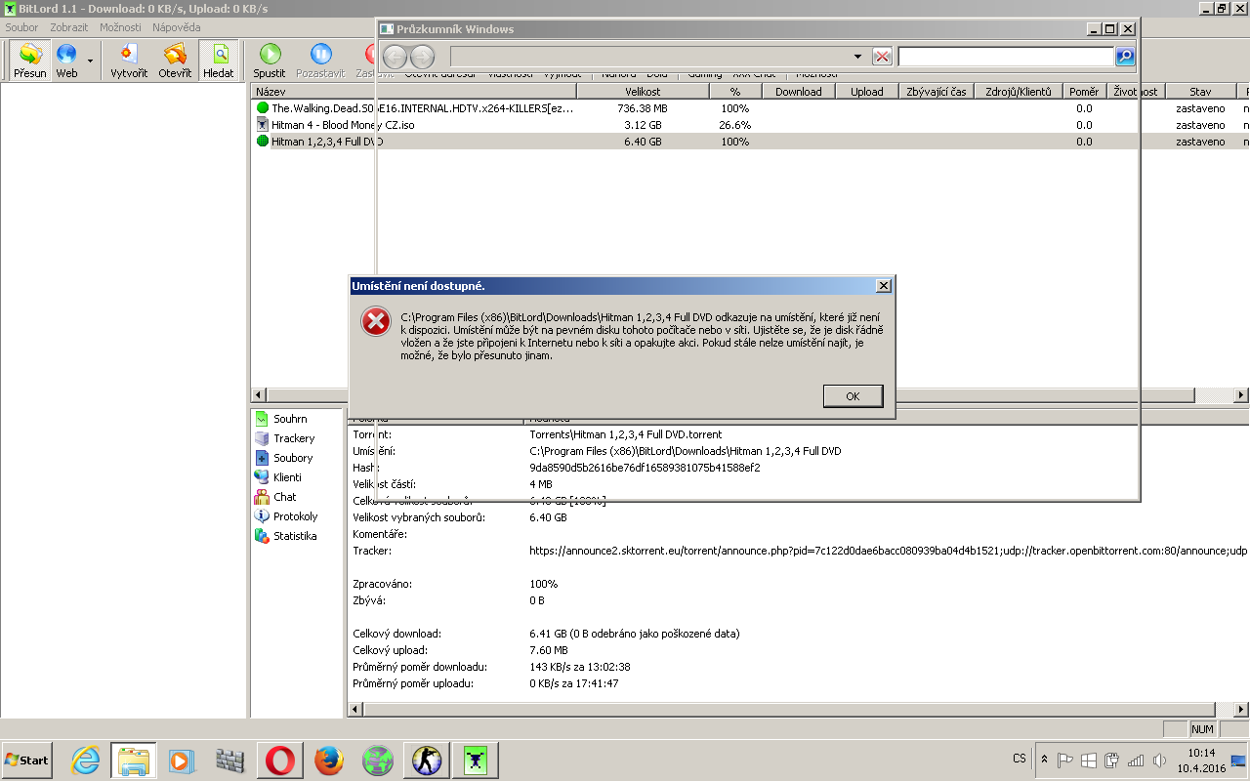
Task: Click the blue magnifier search icon
Action: coord(1125,57)
